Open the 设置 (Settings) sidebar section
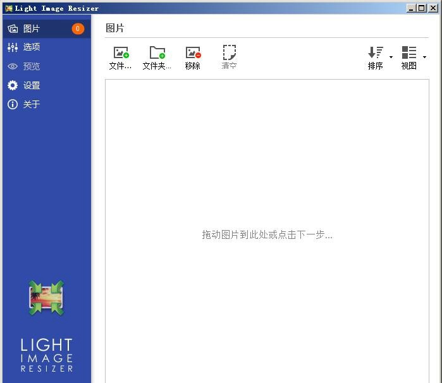Screen dimensions: 442x383 coord(47,85)
